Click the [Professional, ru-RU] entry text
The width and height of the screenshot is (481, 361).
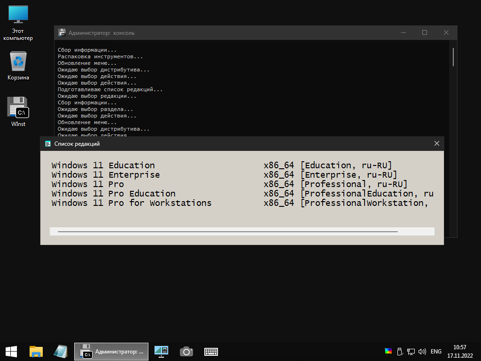pyautogui.click(x=354, y=184)
